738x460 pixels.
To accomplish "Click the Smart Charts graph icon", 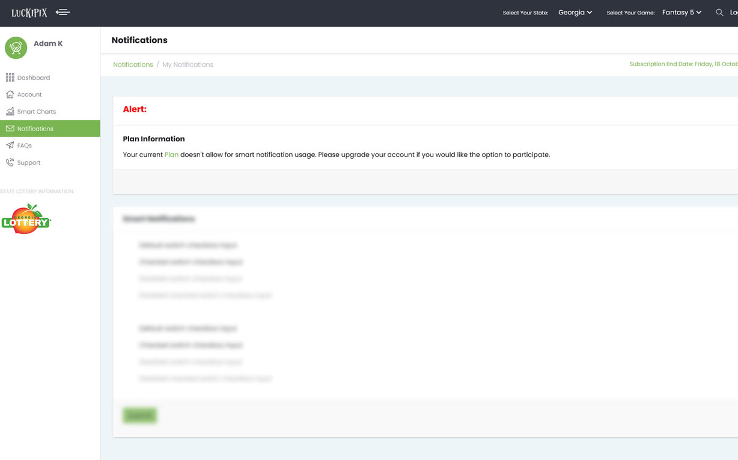I will point(10,111).
